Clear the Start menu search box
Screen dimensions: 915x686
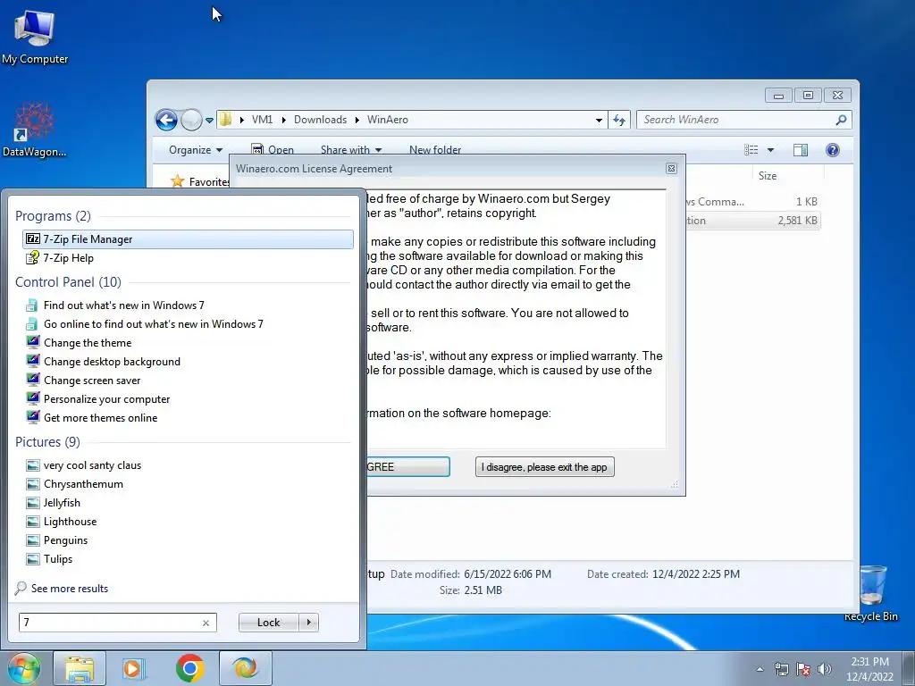[x=206, y=623]
